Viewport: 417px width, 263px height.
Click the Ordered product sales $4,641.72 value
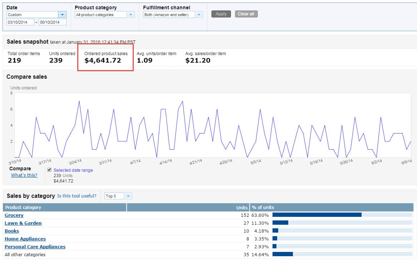(x=103, y=60)
